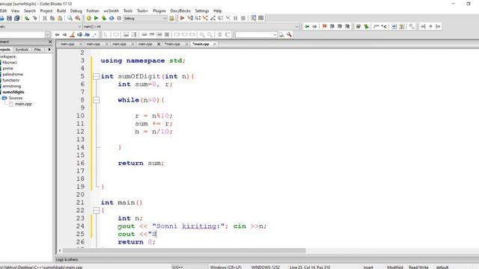Viewport: 479px width, 269px height.
Task: Open the Debug menu
Action: point(76,10)
